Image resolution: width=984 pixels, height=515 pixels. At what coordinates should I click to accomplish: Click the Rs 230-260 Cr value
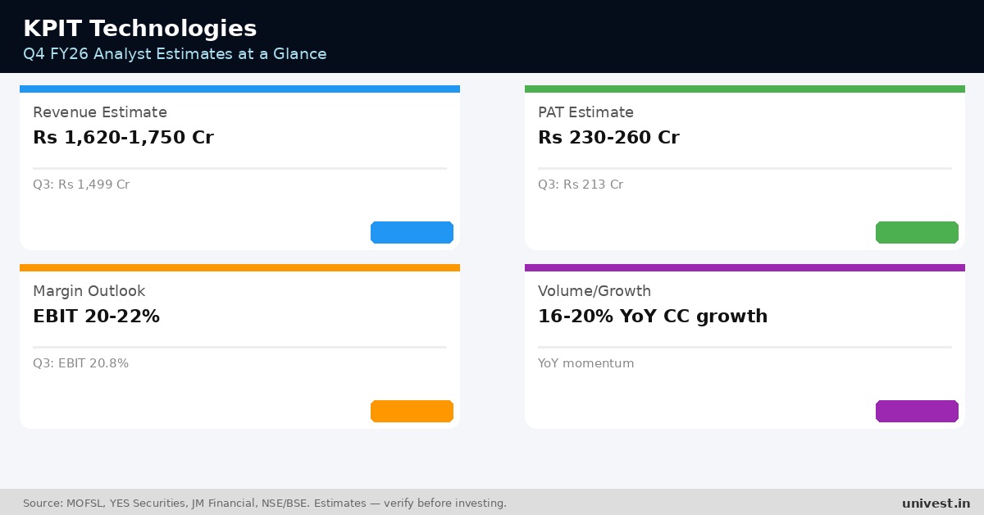point(608,138)
